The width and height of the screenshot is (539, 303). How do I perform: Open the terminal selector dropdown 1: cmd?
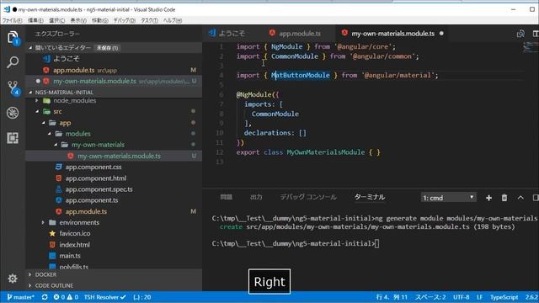449,198
